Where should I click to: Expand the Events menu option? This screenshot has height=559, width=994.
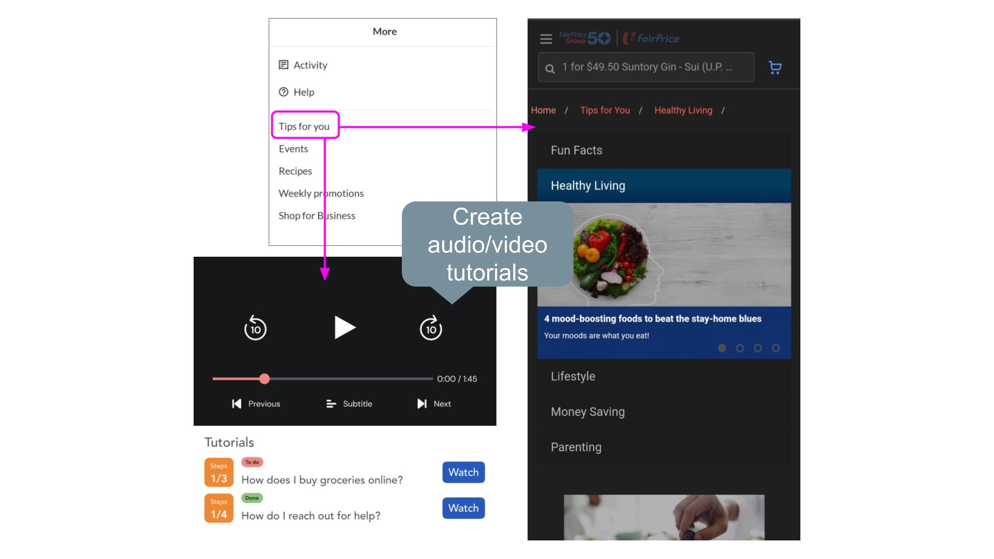294,148
